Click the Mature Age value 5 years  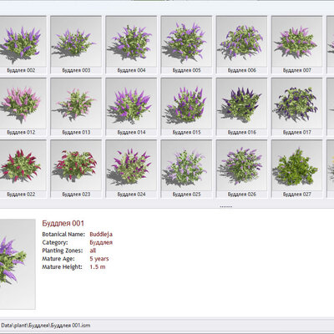[x=99, y=259]
